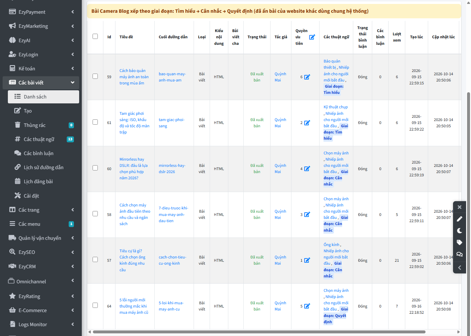Open the chat bubbles icon in the floating toolbar
This screenshot has height=336, width=471.
tap(460, 254)
